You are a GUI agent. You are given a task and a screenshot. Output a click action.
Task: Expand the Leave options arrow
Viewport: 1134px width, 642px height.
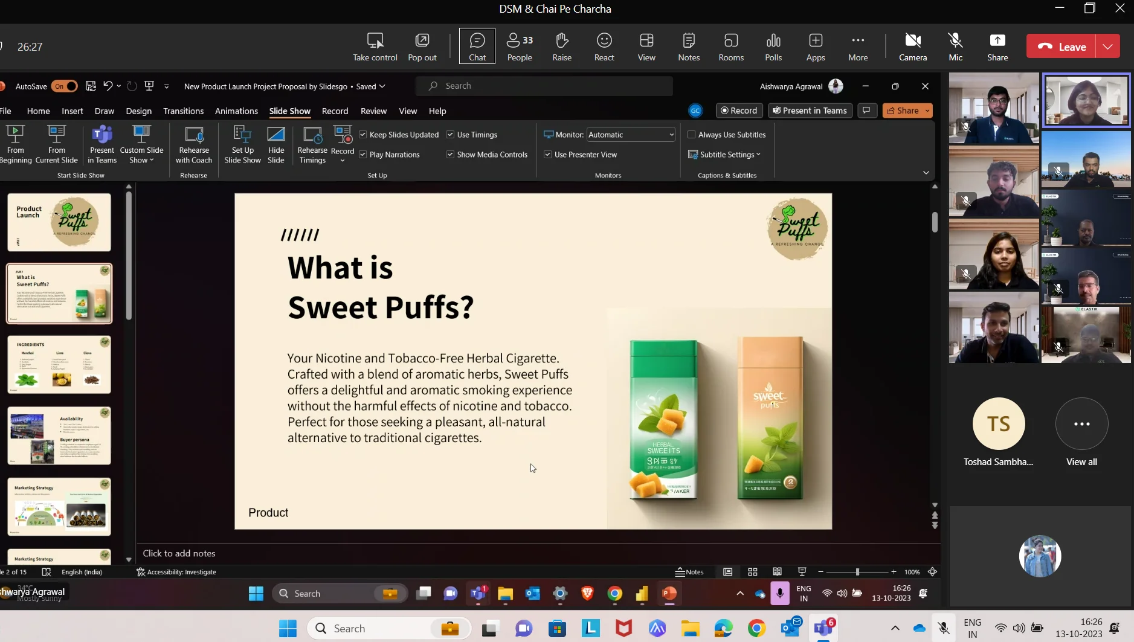coord(1107,47)
